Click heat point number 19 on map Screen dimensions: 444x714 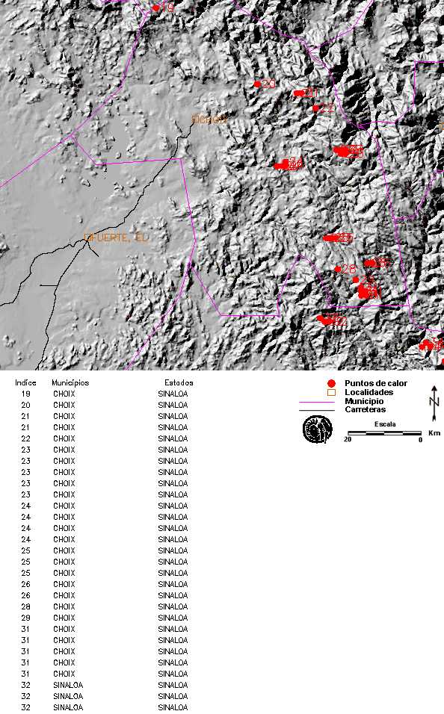(x=156, y=7)
